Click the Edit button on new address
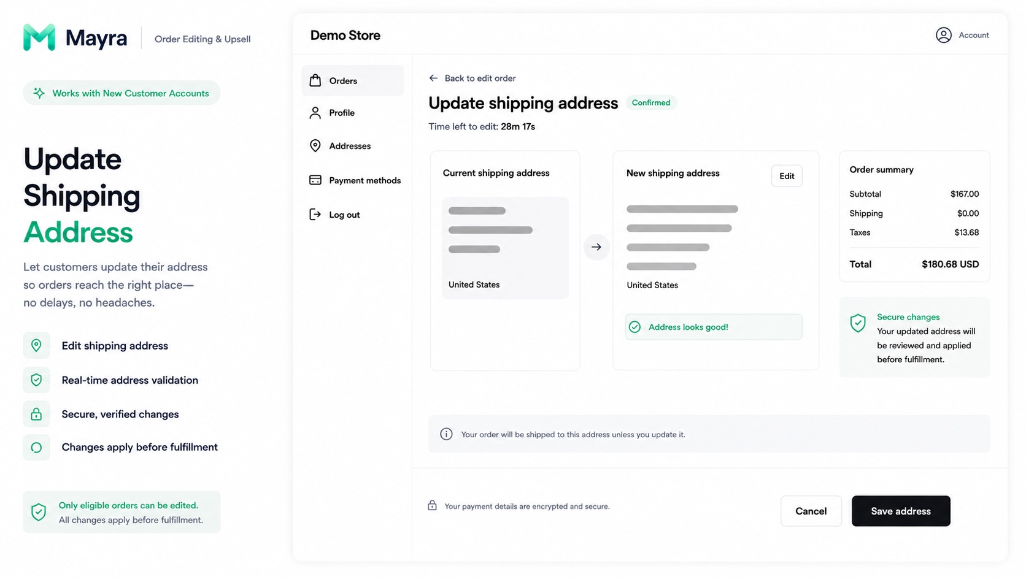 pyautogui.click(x=787, y=176)
